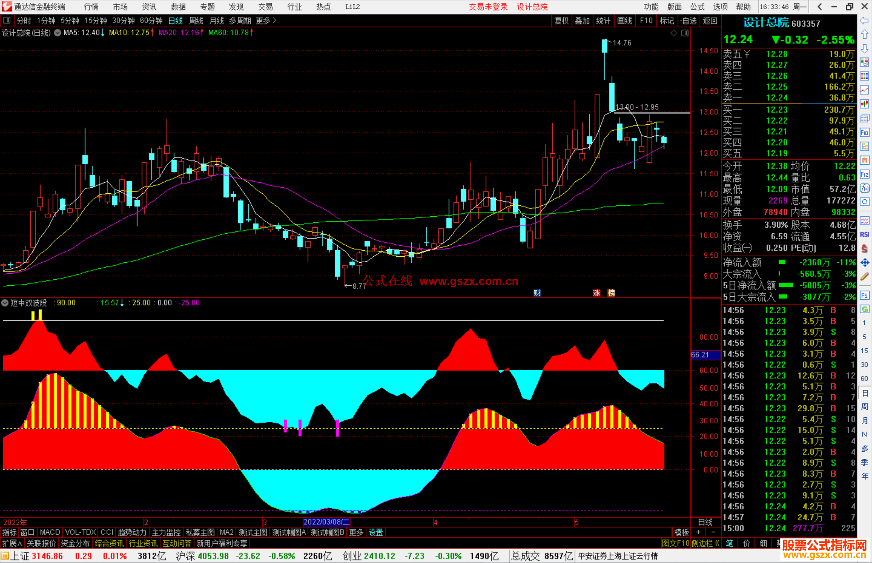
Task: Click the 66.21 value marker on indicator axis
Action: (x=705, y=355)
